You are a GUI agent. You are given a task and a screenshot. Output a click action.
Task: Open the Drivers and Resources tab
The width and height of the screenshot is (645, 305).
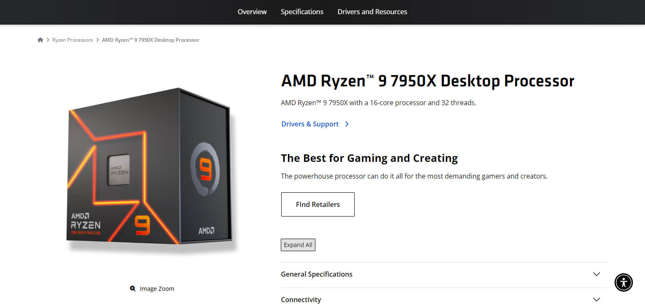click(372, 12)
